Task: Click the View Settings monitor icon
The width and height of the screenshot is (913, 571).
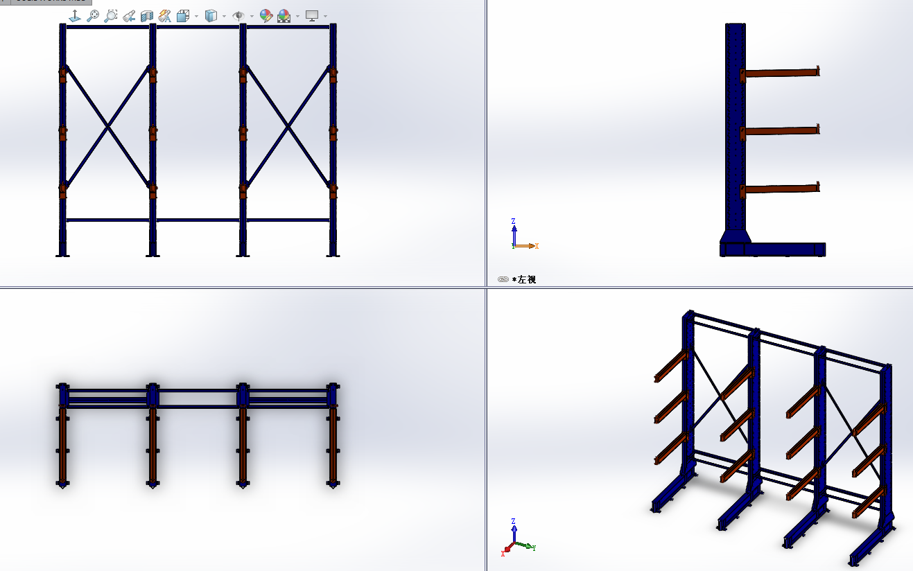Action: 312,15
